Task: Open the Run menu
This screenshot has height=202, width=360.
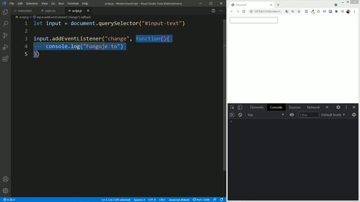Action: 61,3
